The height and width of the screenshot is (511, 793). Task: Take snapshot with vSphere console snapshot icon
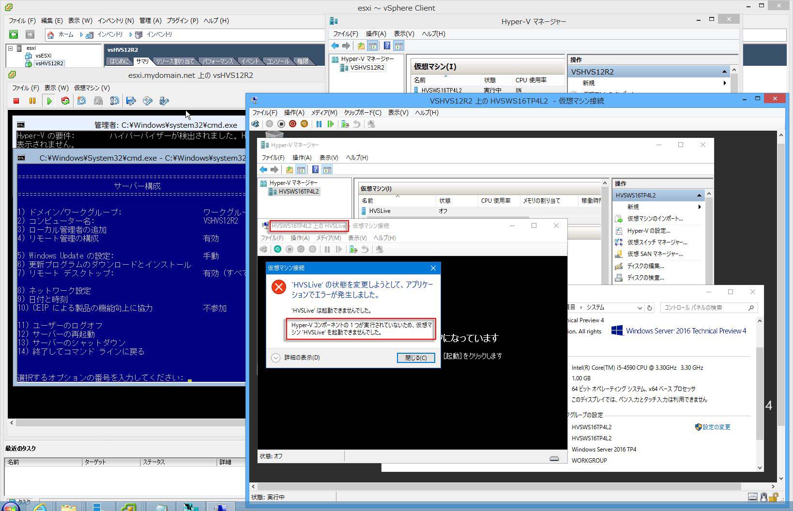(82, 101)
